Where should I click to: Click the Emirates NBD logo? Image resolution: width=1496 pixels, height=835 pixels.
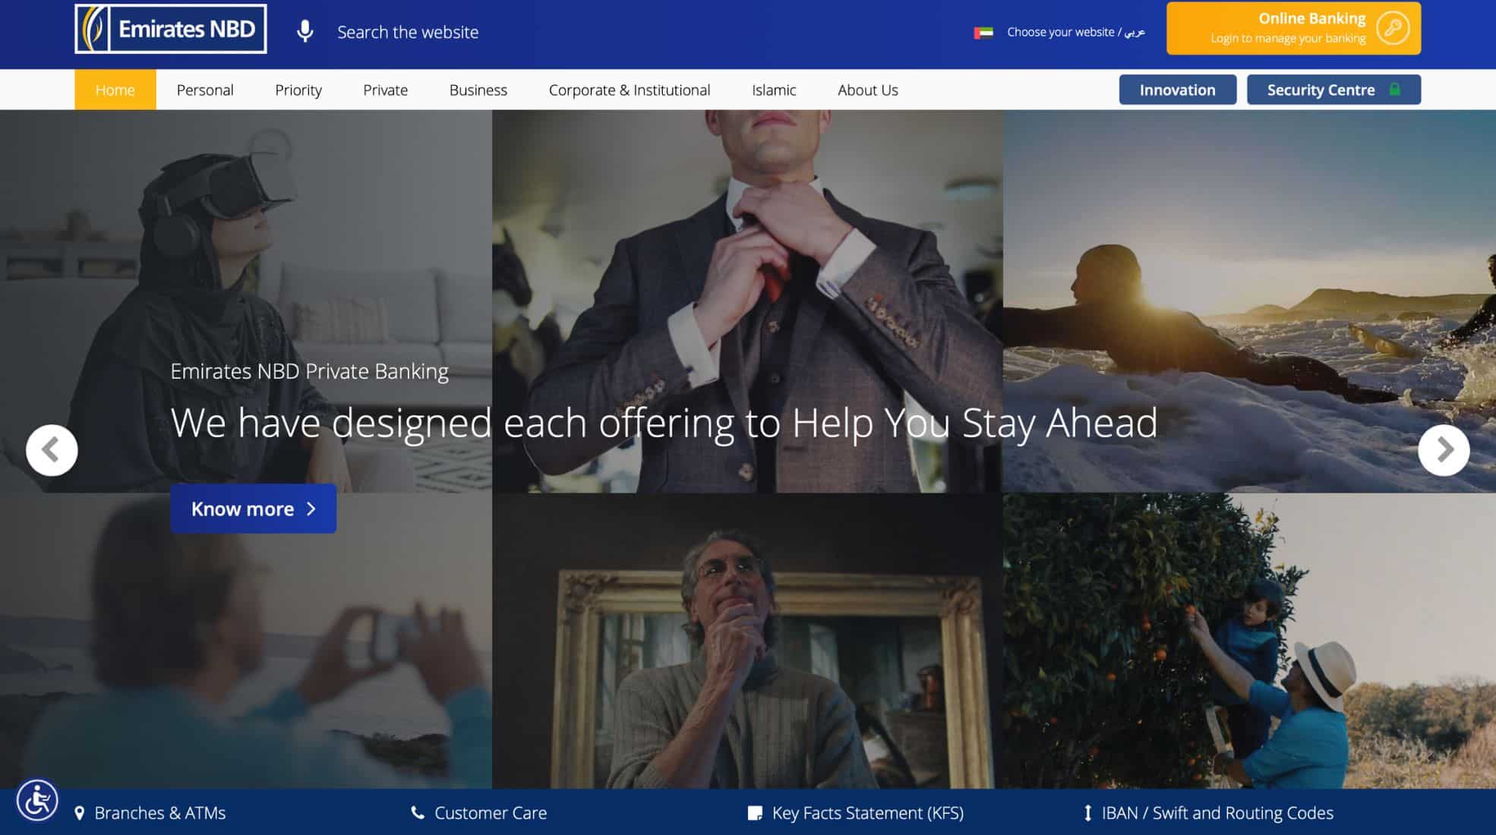click(170, 28)
